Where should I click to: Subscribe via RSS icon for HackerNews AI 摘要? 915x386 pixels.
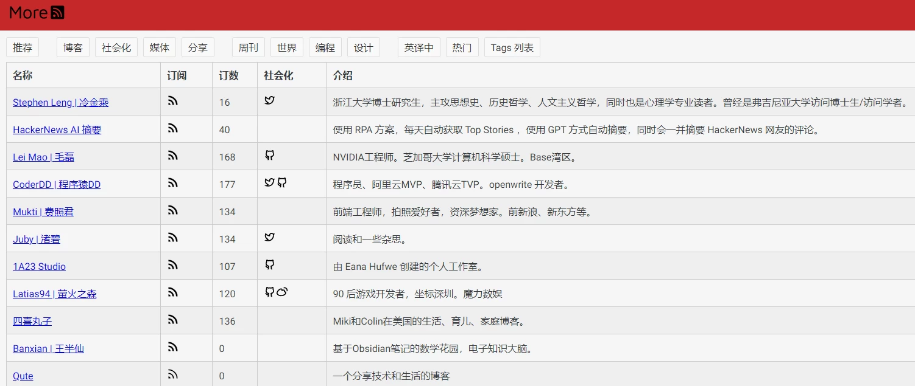pyautogui.click(x=173, y=129)
